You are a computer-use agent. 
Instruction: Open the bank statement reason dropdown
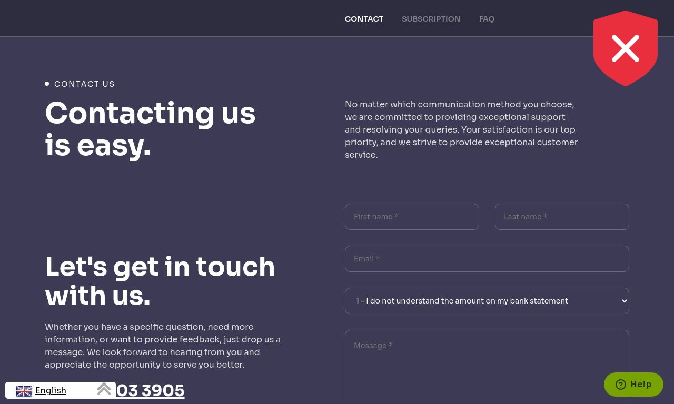(487, 301)
